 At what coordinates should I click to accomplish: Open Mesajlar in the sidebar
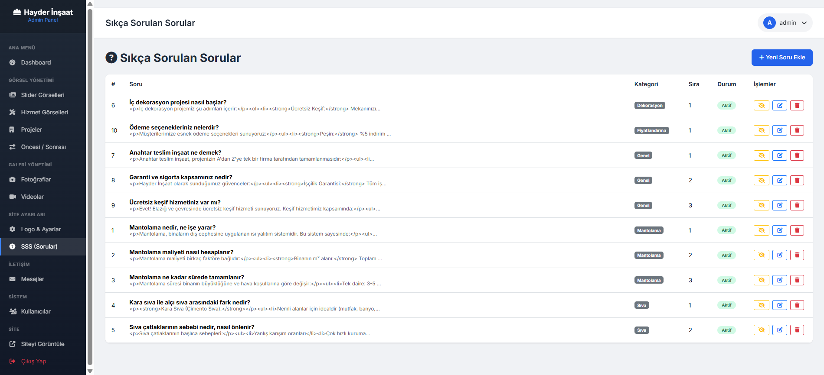(x=43, y=279)
